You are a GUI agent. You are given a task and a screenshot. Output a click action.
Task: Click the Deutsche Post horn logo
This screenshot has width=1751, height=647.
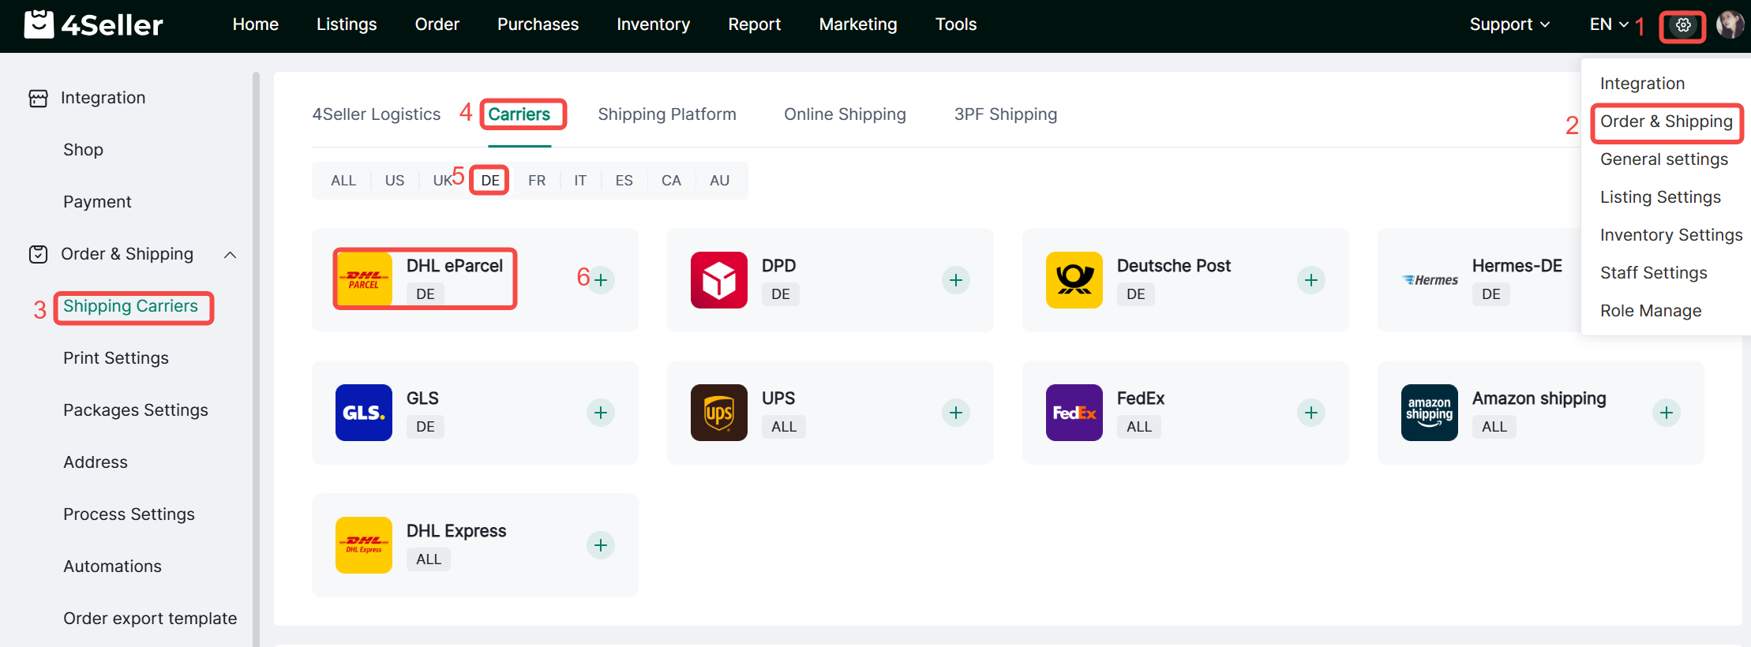(x=1074, y=280)
